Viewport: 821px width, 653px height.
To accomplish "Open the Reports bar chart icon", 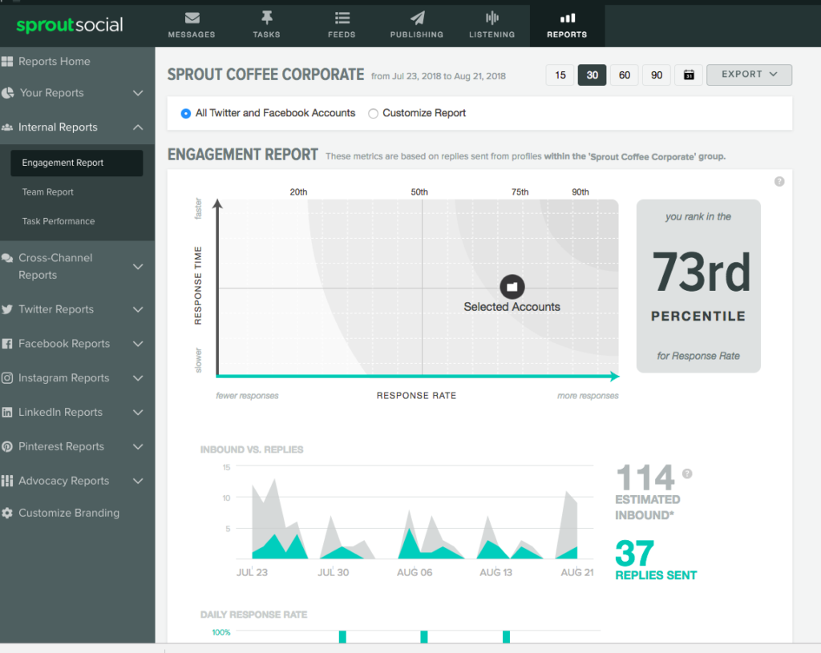I will (567, 18).
